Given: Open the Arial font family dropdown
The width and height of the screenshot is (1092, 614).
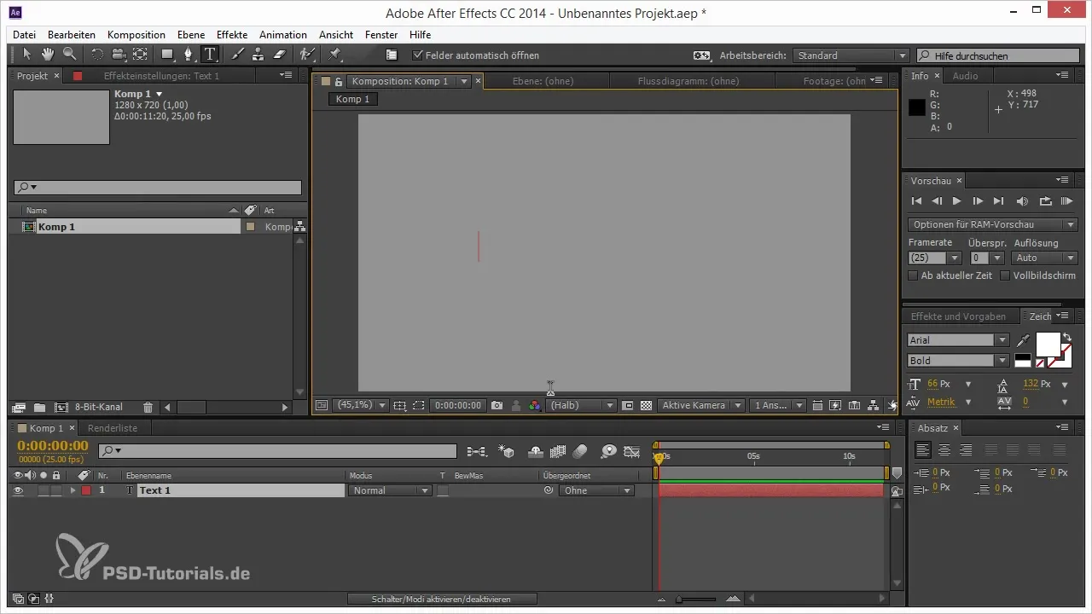Looking at the screenshot, I should [958, 340].
